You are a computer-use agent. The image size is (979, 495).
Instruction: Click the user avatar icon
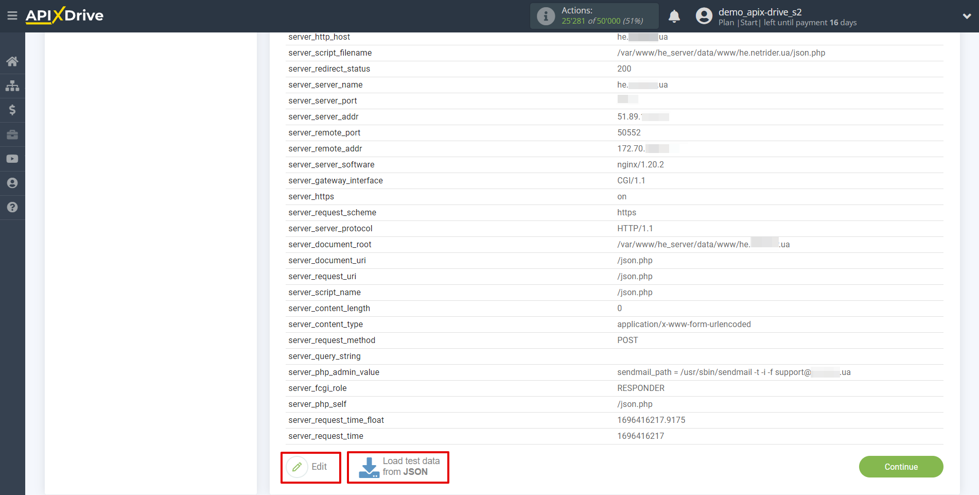coord(704,16)
